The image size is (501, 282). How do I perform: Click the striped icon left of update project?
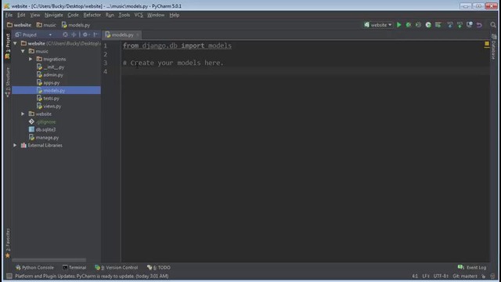click(x=438, y=24)
